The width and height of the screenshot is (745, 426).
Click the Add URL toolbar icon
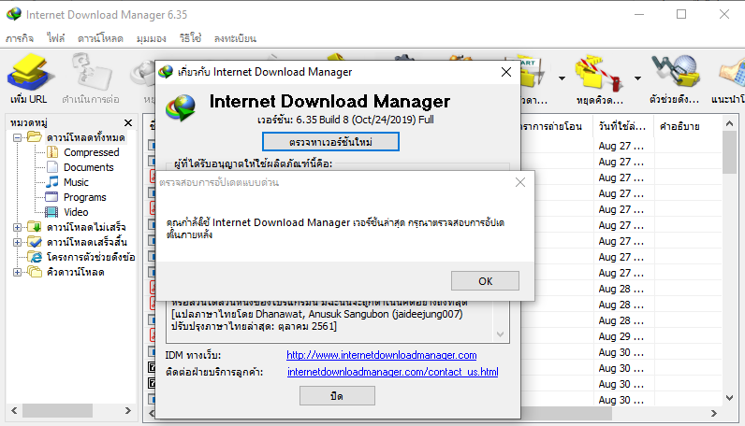click(x=29, y=72)
